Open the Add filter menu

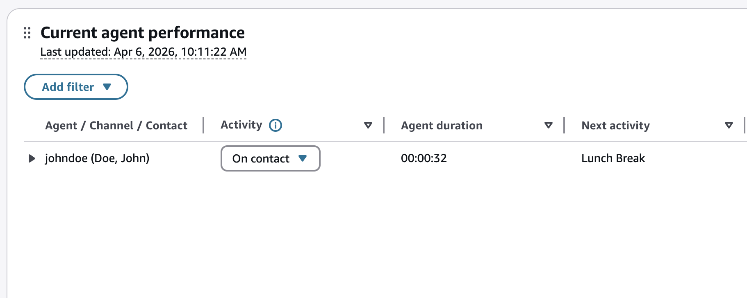tap(76, 87)
